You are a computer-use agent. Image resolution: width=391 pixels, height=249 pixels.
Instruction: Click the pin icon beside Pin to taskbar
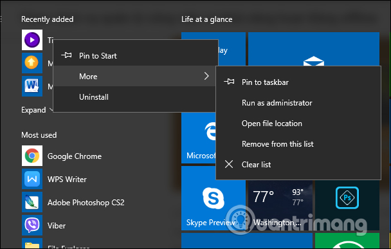coord(229,82)
